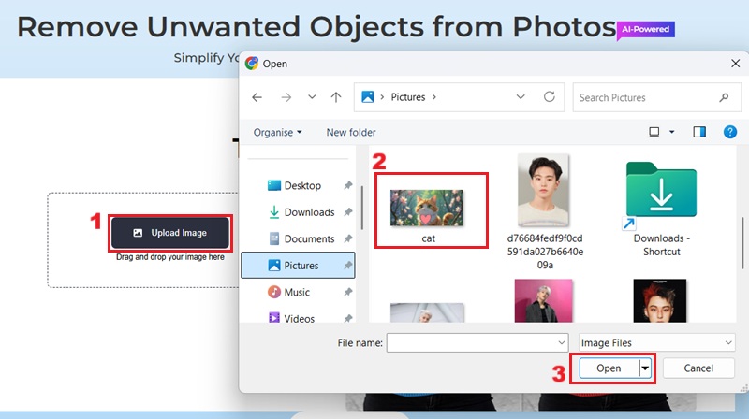Click the search magnifier icon
This screenshot has height=419, width=749.
pos(724,97)
